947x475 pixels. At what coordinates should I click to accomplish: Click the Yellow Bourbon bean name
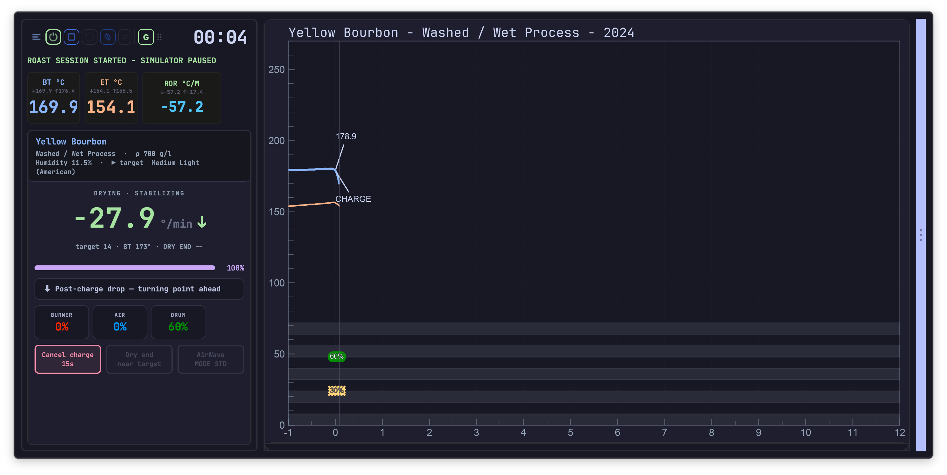[x=71, y=141]
